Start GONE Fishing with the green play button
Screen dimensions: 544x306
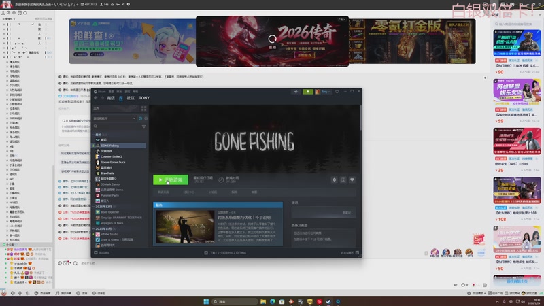[x=171, y=180]
